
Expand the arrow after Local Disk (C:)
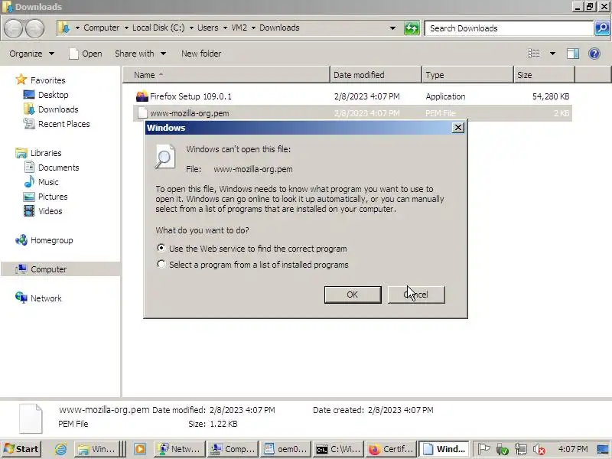(x=191, y=28)
